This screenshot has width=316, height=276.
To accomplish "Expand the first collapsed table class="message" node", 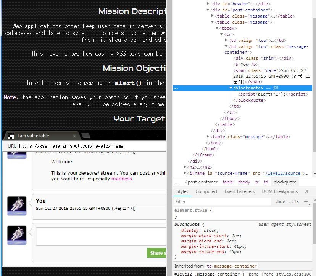I will pos(213,16).
